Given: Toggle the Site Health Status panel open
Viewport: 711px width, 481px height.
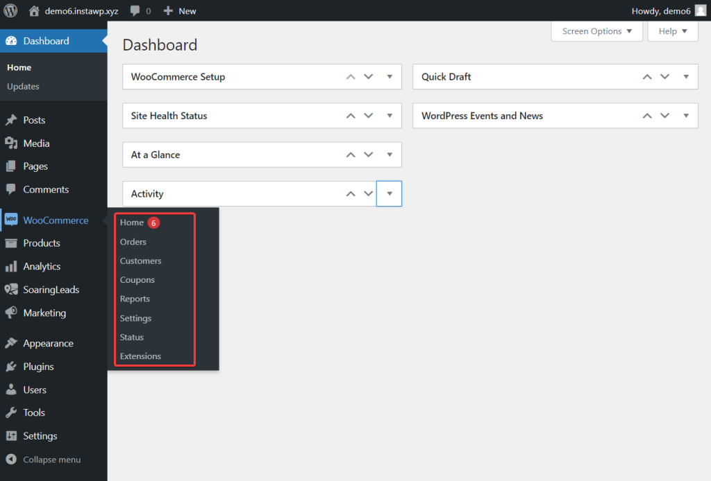Looking at the screenshot, I should click(390, 115).
